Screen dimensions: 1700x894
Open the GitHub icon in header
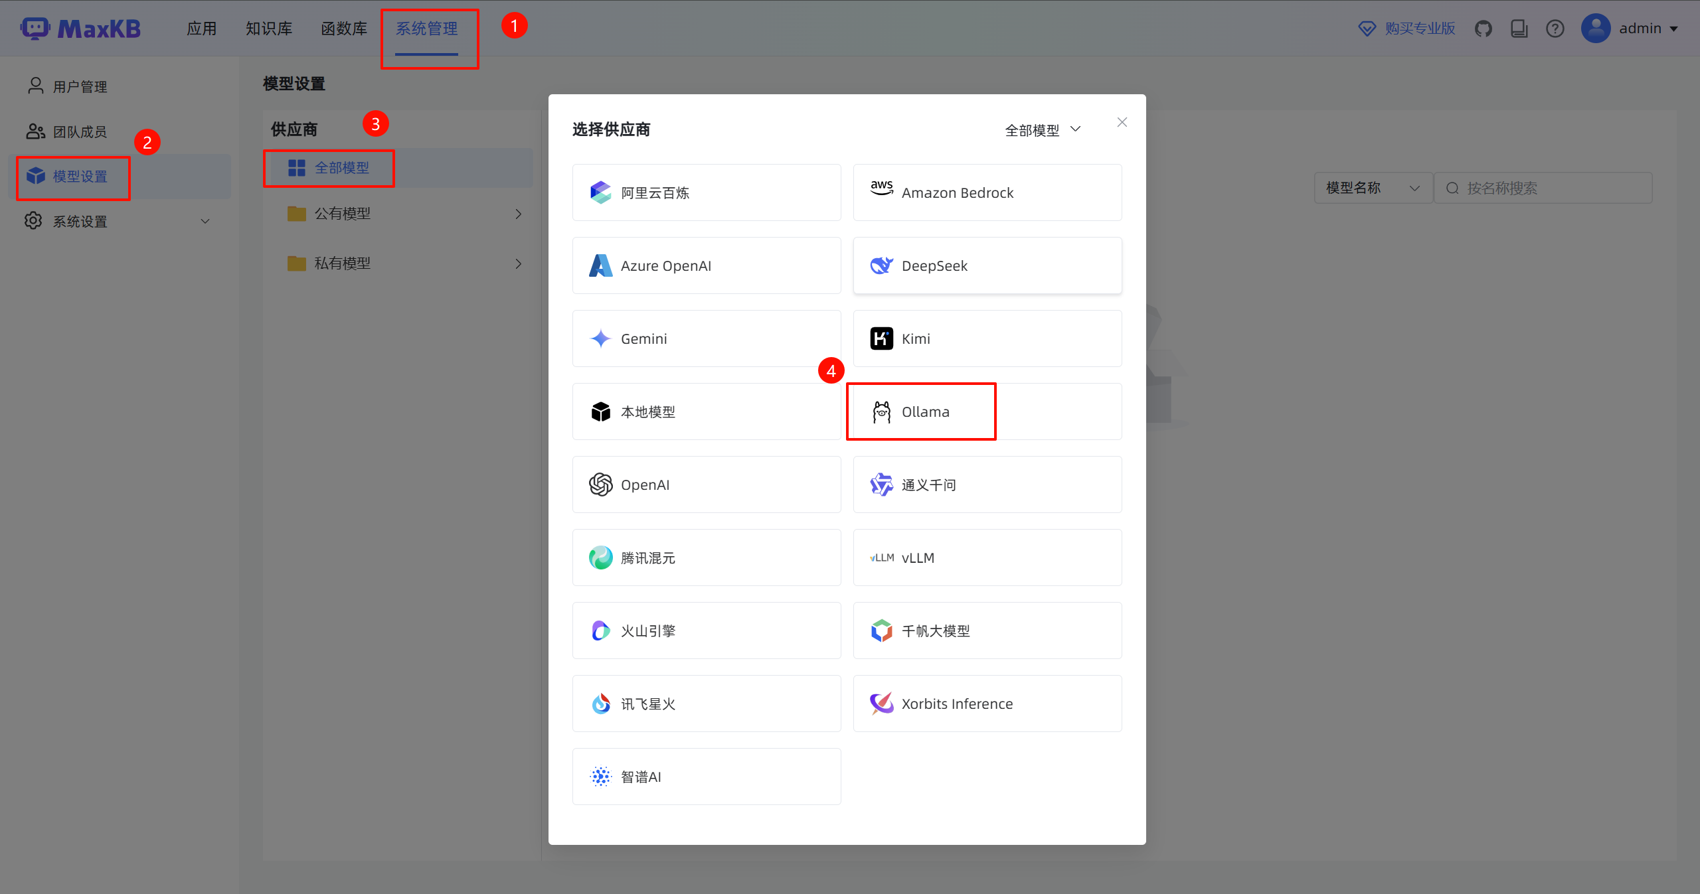[x=1483, y=29]
